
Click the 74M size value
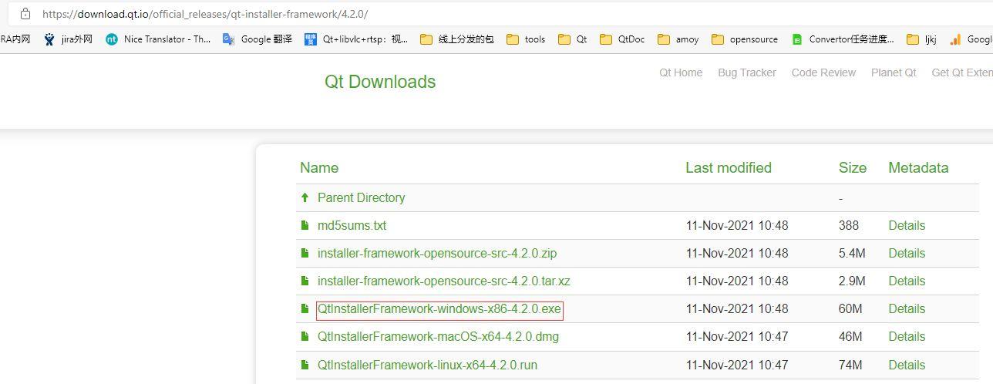(850, 365)
